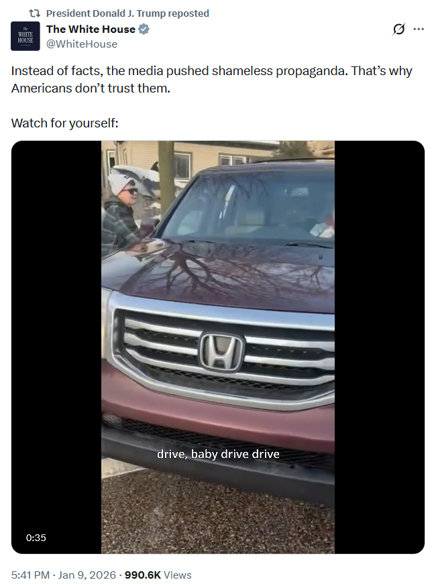
Task: Click the tweet text about media propaganda
Action: (x=211, y=79)
